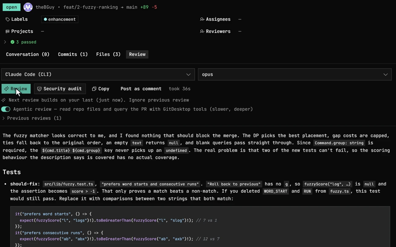Click the src/lib/fuzzy.test.ts code chip
Screen dimensions: 396x247
68,184
